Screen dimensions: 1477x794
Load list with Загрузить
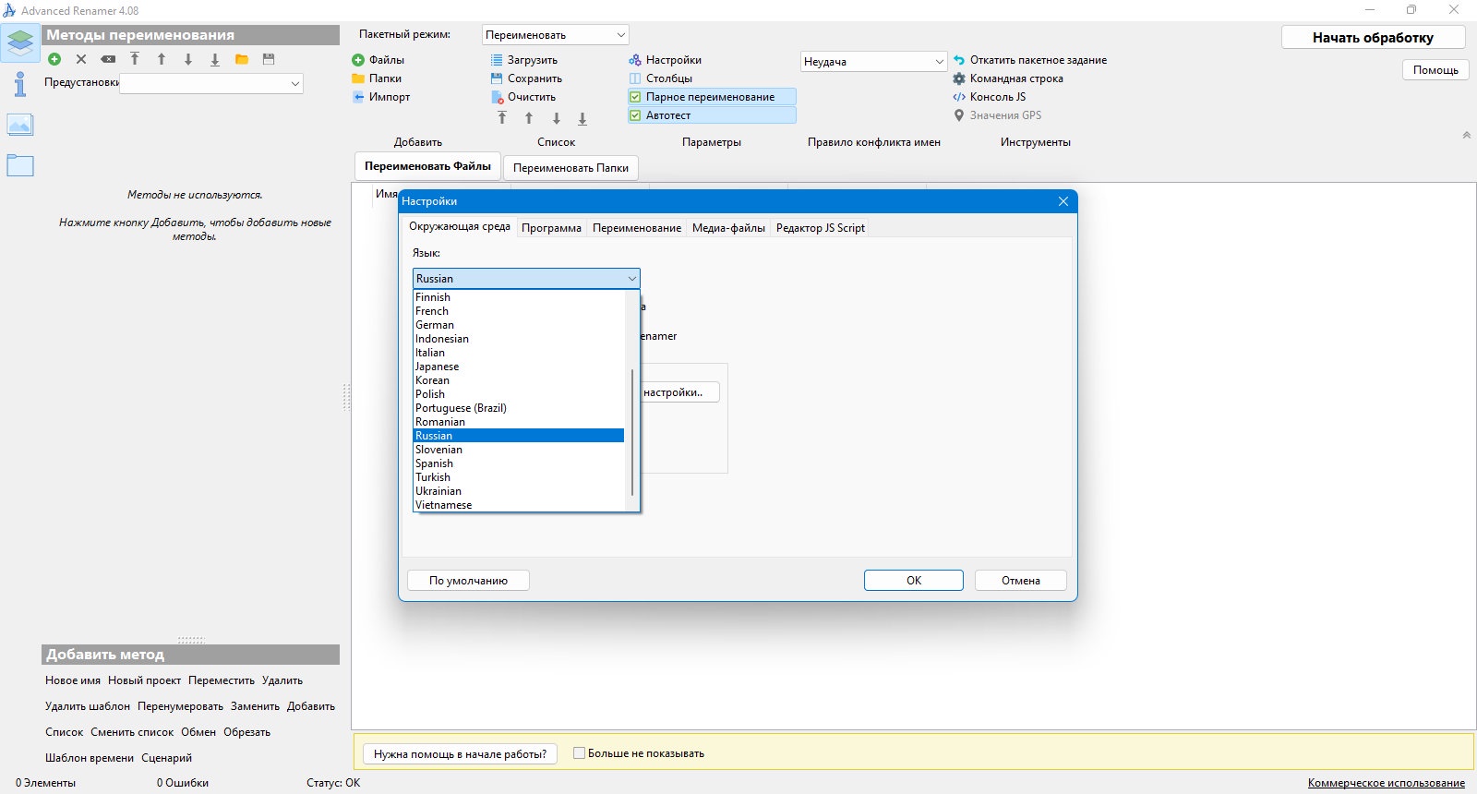pos(524,60)
